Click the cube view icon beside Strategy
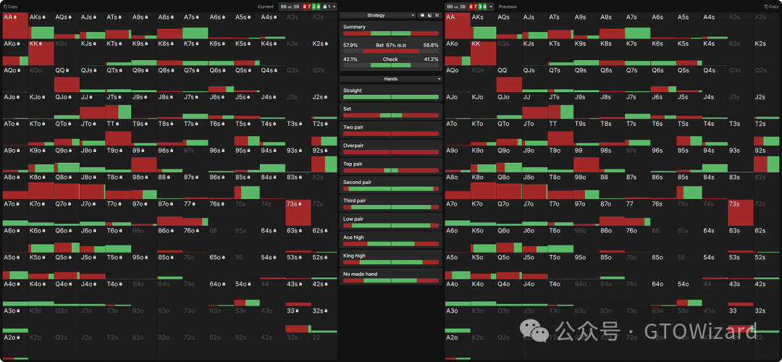The height and width of the screenshot is (362, 782). pyautogui.click(x=422, y=14)
